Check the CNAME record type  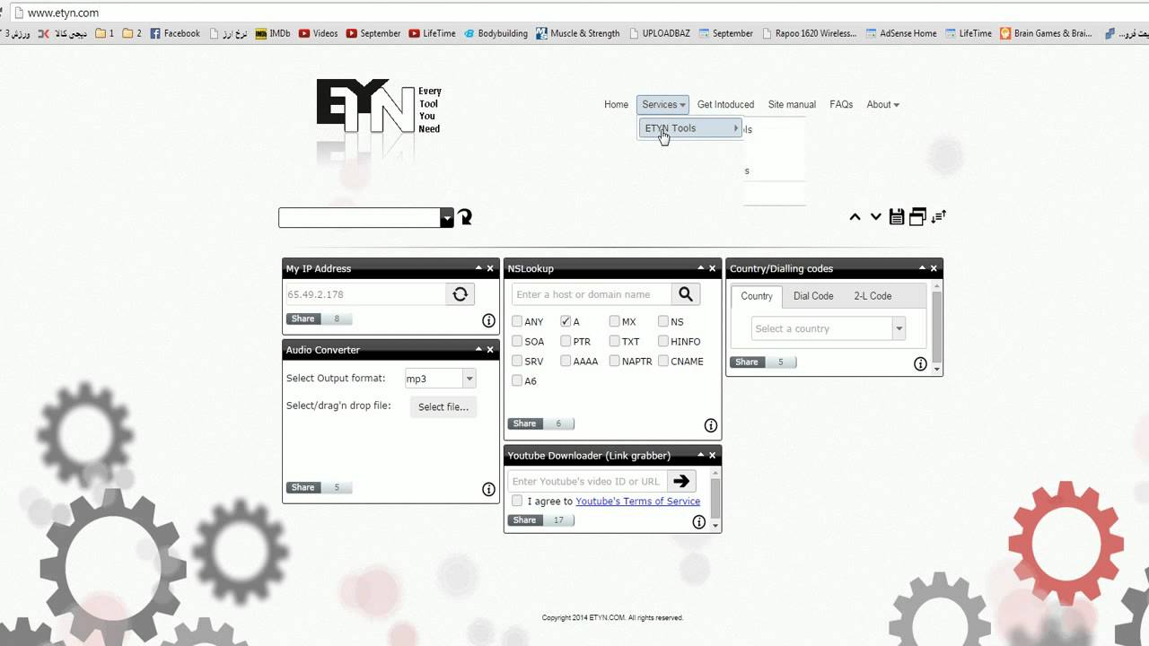tap(663, 361)
